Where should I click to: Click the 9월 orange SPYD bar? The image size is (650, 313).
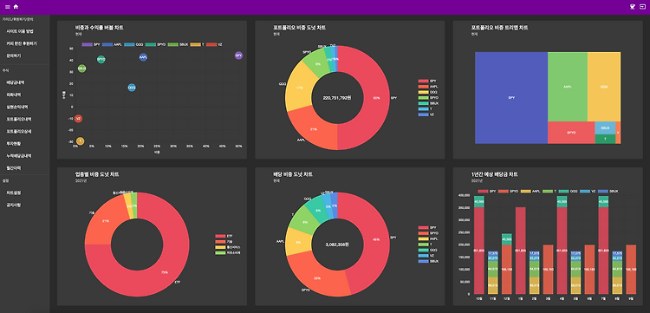click(x=631, y=270)
